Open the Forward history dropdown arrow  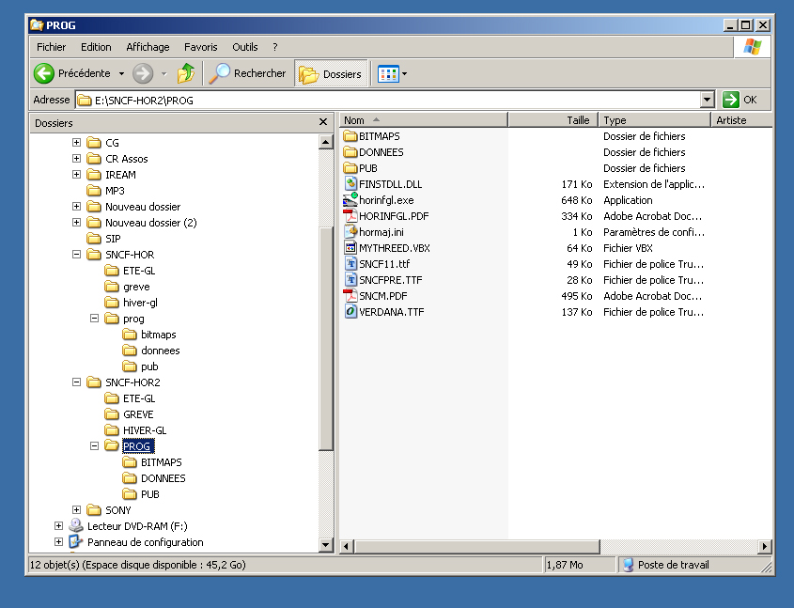(164, 74)
